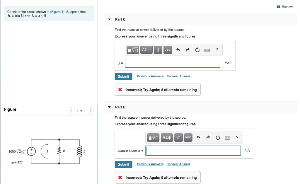The image size is (300, 184).
Task: Show keyboard shortcuts in Part C
Action: tap(207, 50)
